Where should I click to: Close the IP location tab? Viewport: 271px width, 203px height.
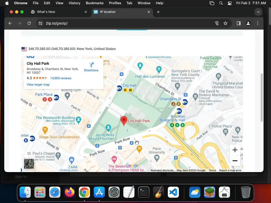[x=149, y=12]
